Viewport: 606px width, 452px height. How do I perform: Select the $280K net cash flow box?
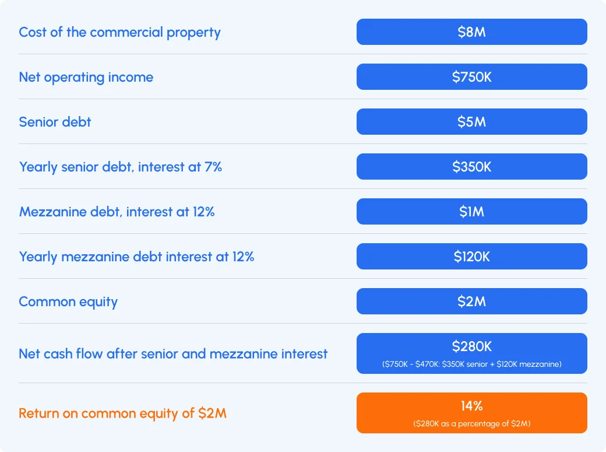click(x=471, y=353)
